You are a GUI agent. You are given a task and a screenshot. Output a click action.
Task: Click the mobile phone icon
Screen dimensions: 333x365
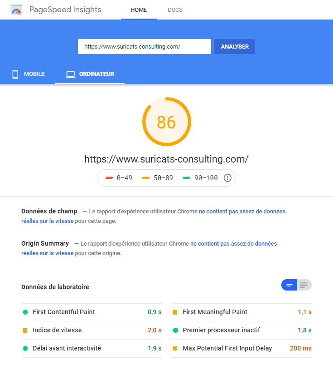tap(15, 74)
